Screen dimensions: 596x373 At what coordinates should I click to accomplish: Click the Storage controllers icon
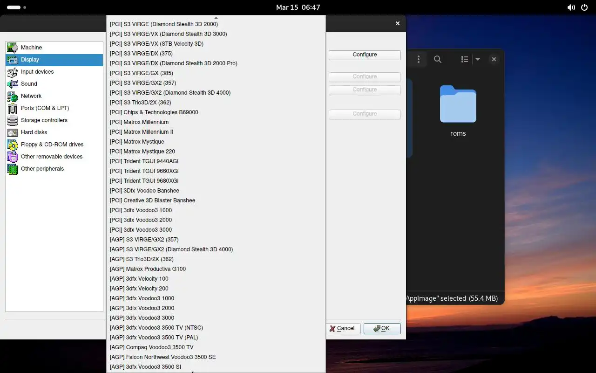pos(13,120)
